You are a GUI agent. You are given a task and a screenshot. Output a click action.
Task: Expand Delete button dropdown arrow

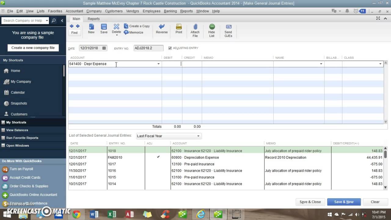(x=116, y=35)
